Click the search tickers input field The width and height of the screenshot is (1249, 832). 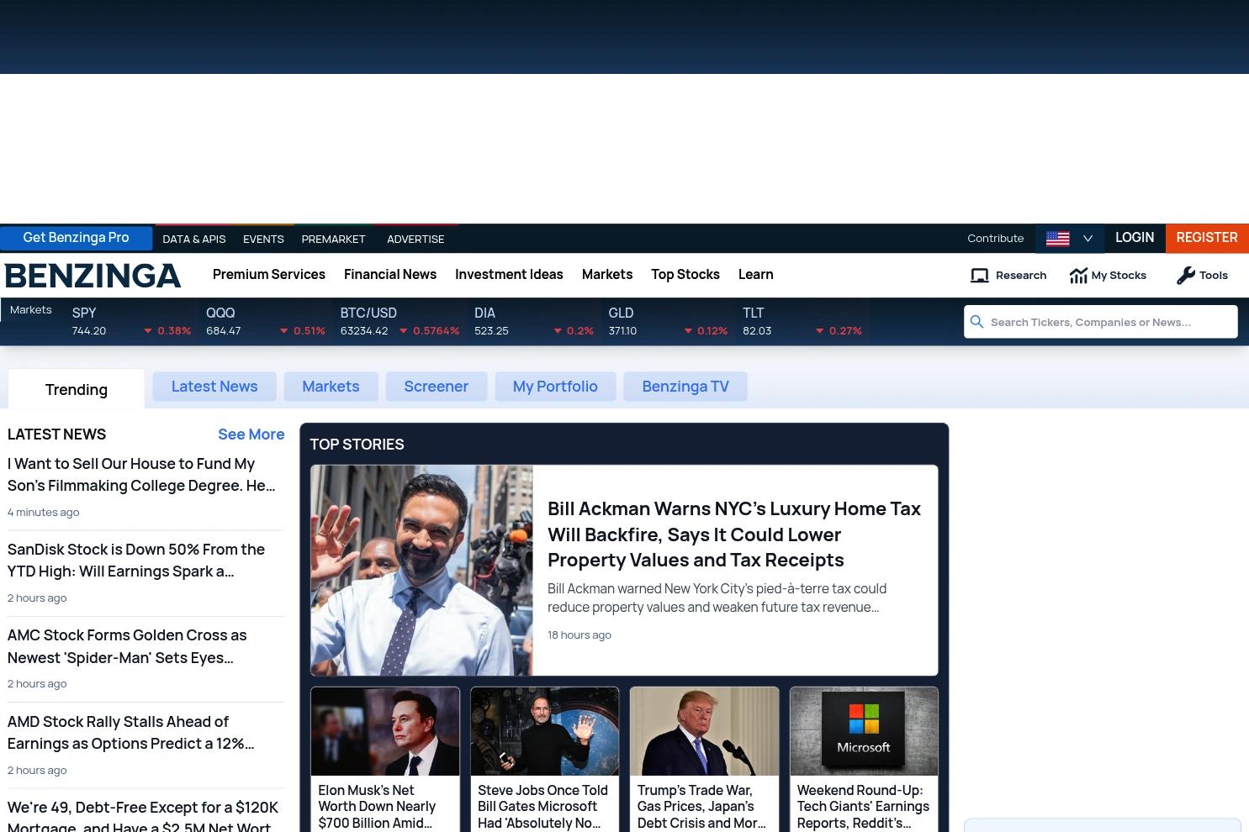coord(1100,322)
